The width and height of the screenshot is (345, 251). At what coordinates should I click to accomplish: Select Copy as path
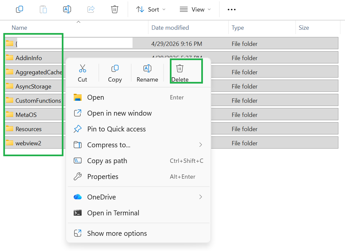(138, 161)
